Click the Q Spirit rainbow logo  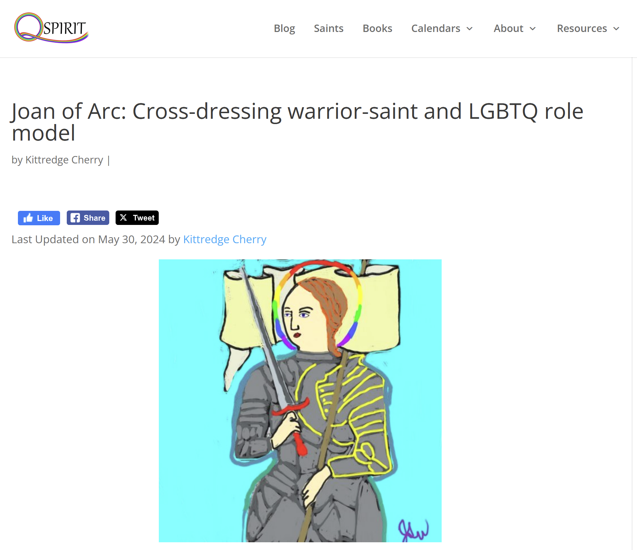51,28
